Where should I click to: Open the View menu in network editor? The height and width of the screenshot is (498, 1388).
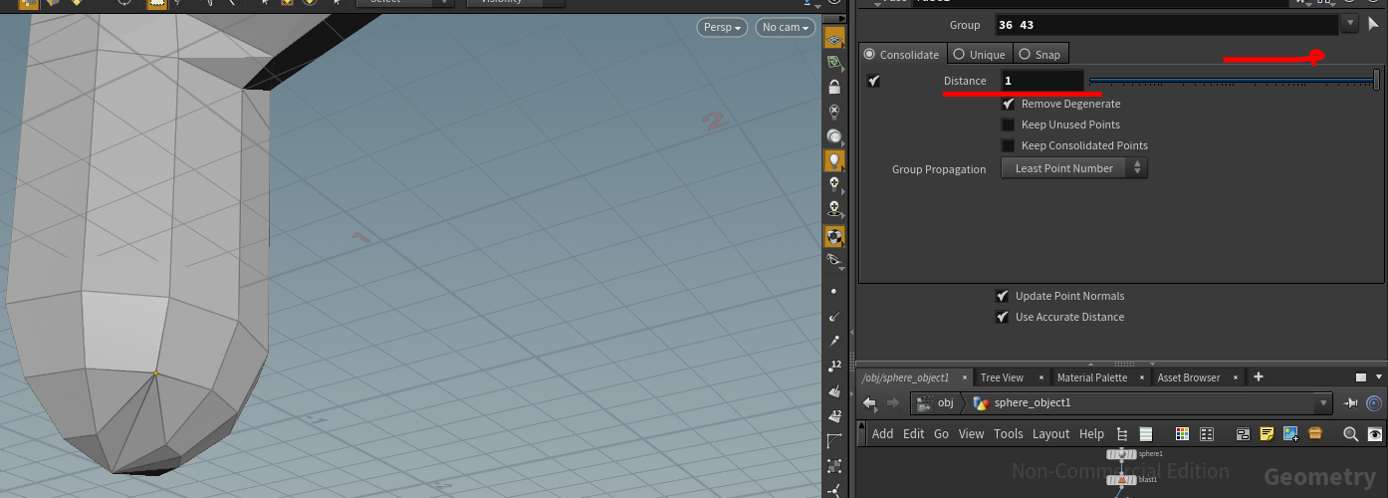pos(972,434)
